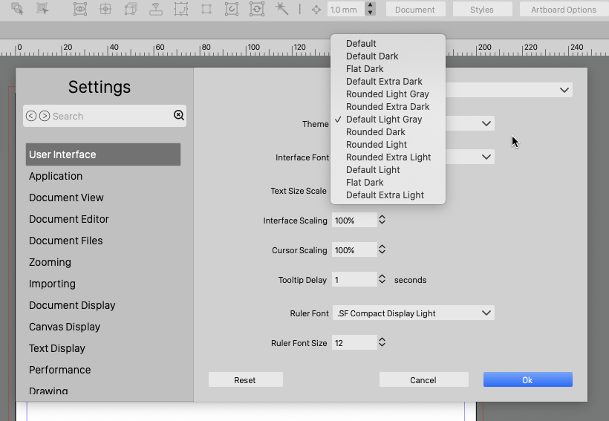Click the crosshair target frame icon
This screenshot has height=421, width=609.
(105, 9)
